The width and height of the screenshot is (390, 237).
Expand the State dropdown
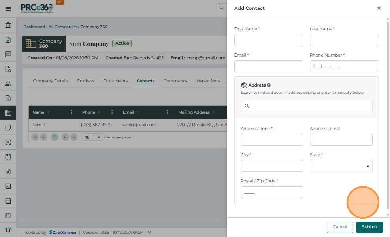(x=341, y=166)
